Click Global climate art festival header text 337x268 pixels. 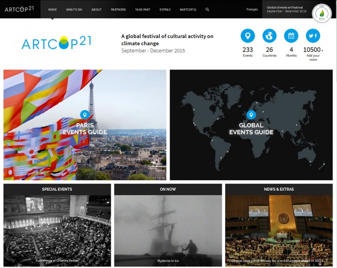pyautogui.click(x=285, y=7)
